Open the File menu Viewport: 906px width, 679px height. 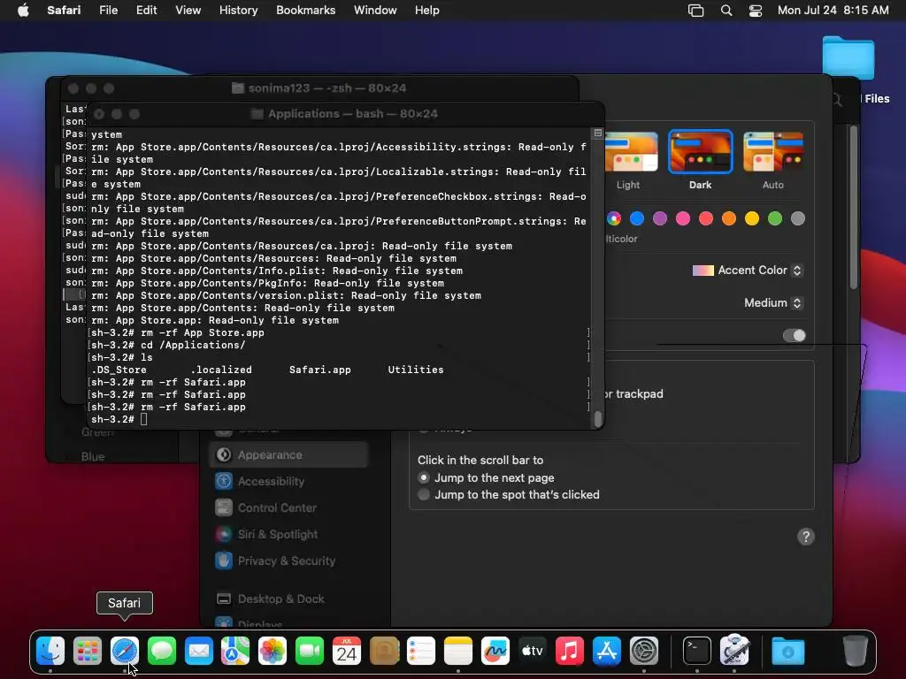108,11
